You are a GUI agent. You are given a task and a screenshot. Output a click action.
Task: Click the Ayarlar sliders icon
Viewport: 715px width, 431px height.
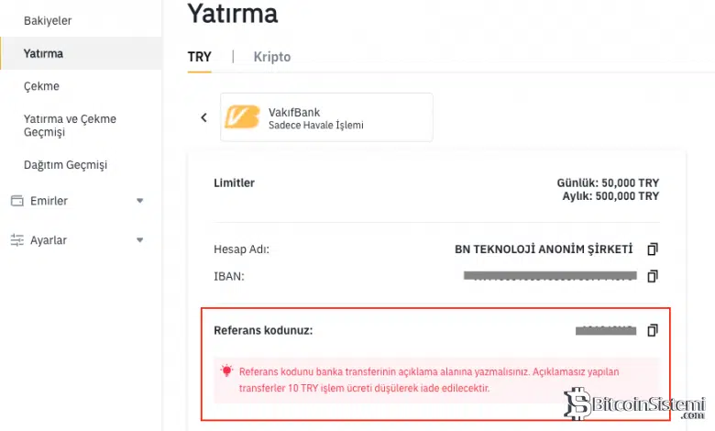16,240
